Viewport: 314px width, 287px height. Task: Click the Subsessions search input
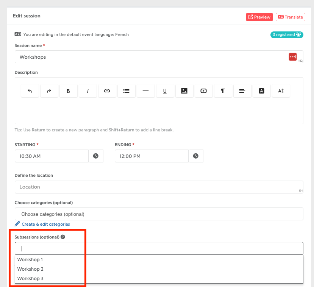pyautogui.click(x=159, y=248)
